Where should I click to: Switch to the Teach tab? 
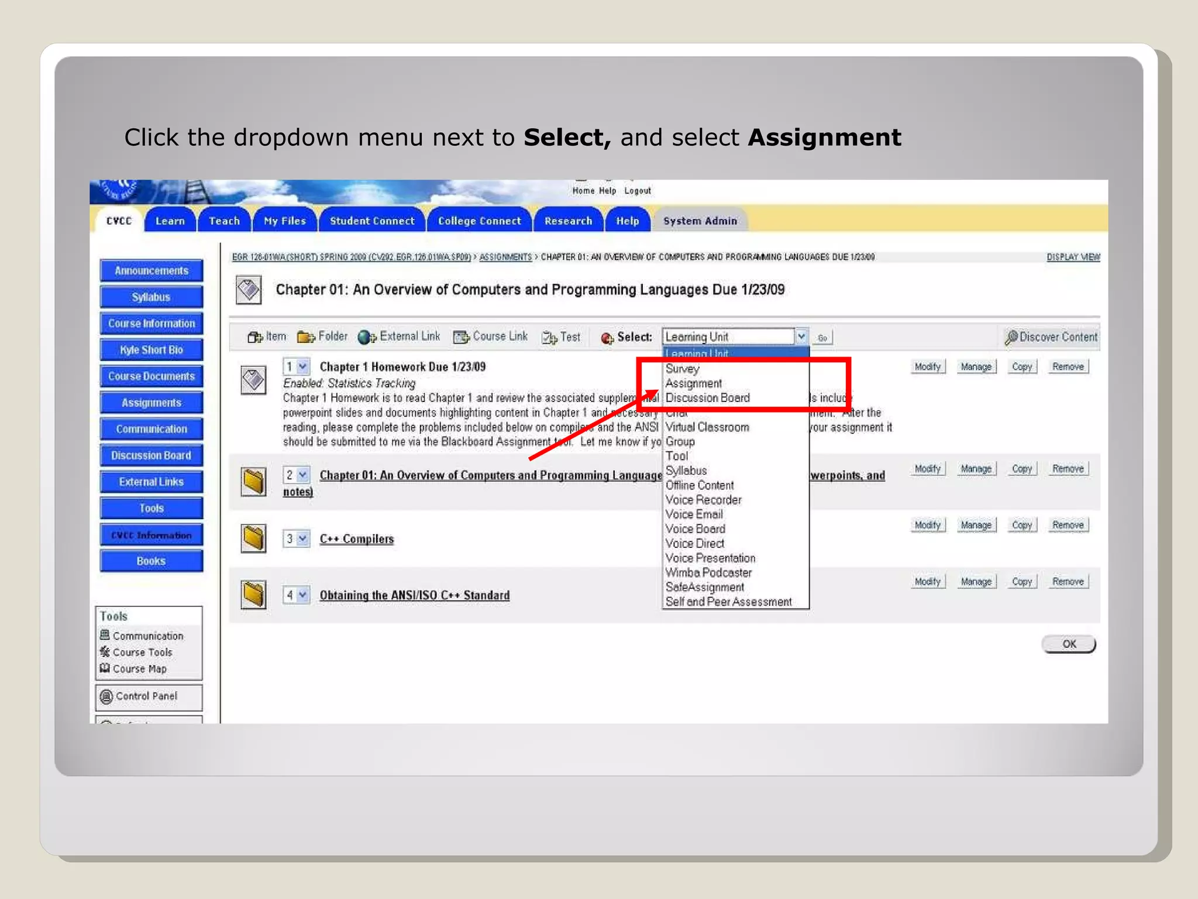click(224, 221)
